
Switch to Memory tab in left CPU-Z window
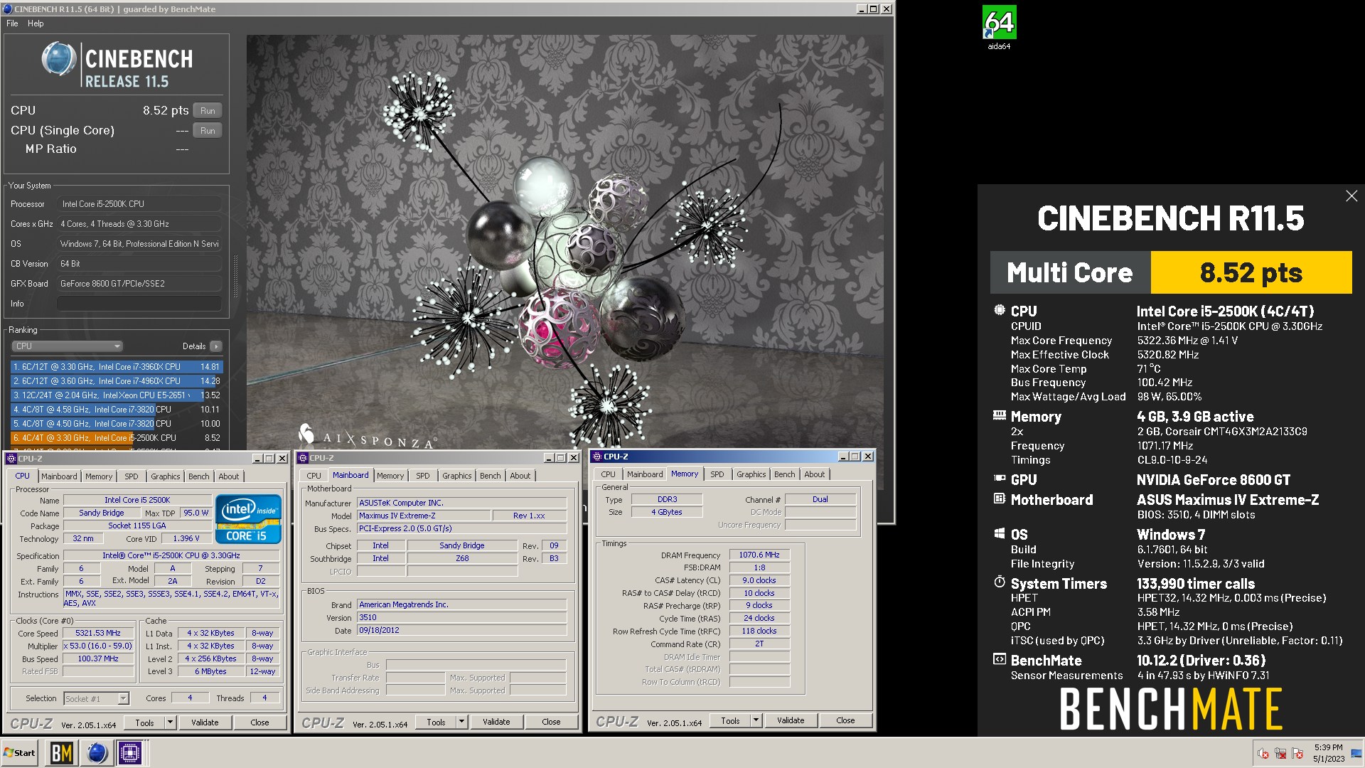tap(99, 476)
